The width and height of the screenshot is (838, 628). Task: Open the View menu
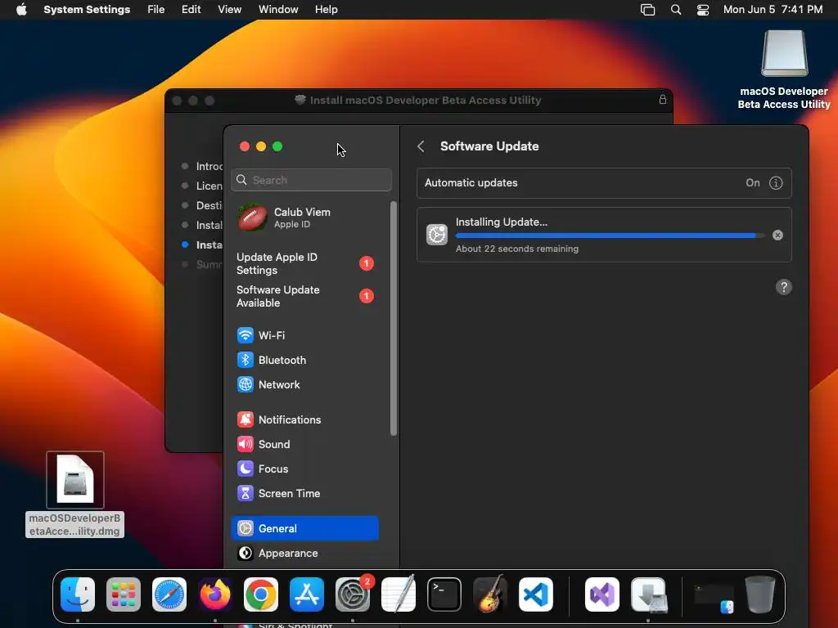[x=230, y=10]
